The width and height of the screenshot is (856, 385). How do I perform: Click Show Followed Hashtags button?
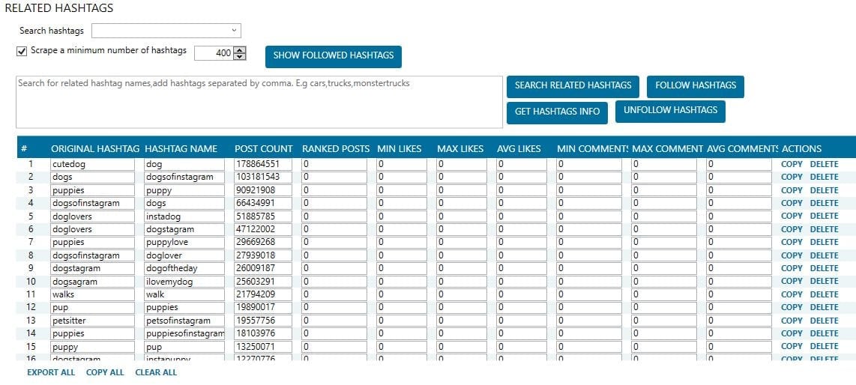tap(333, 56)
